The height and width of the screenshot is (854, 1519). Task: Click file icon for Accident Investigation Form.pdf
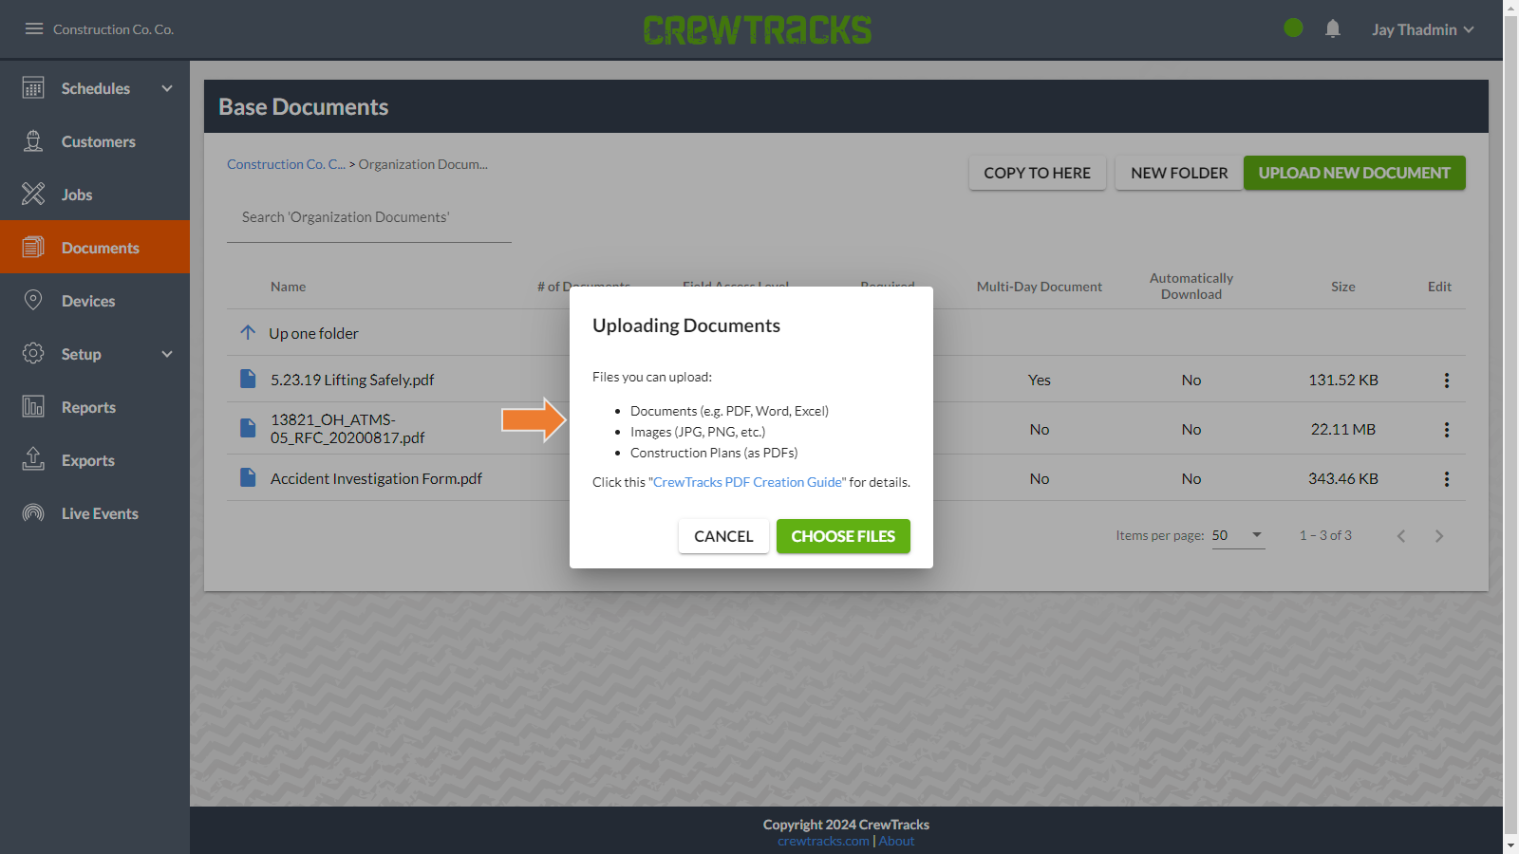coord(248,478)
